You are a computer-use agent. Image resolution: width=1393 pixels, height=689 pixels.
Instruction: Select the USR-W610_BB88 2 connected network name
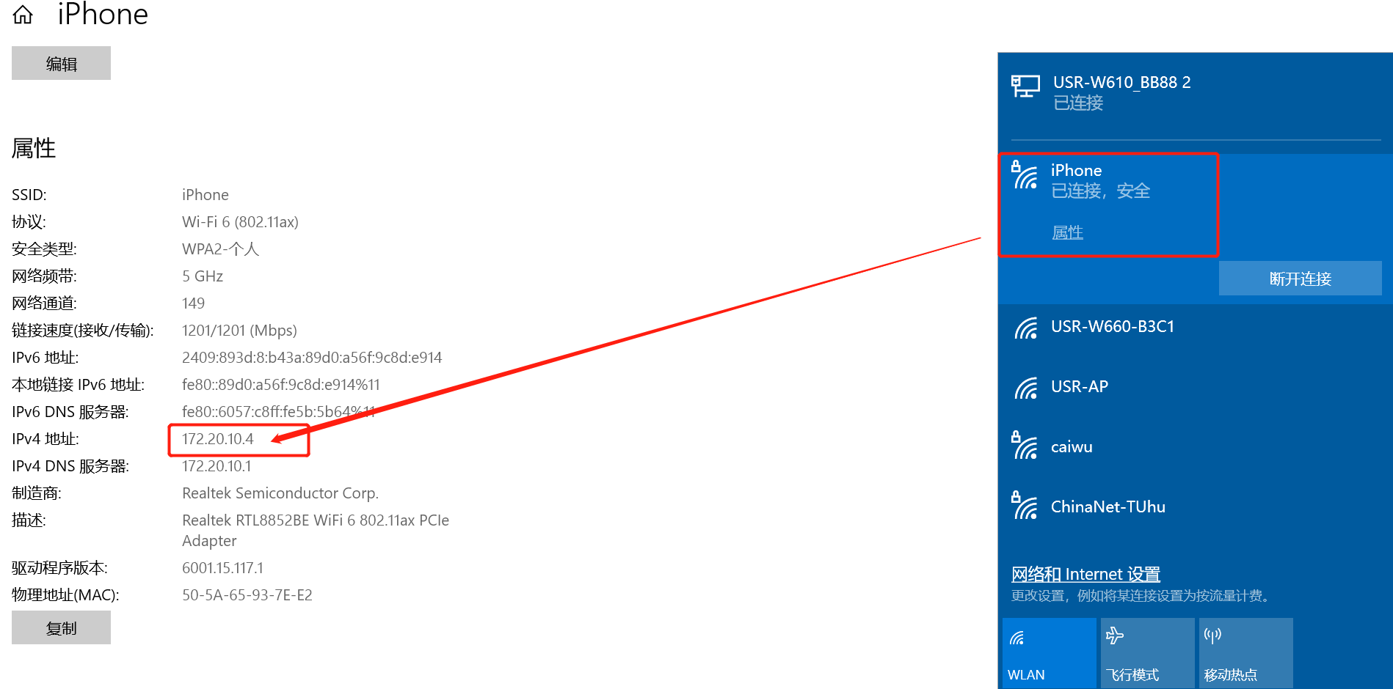[x=1121, y=82]
